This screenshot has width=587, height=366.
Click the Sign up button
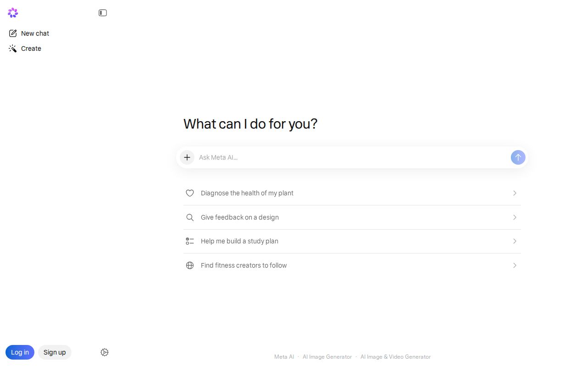(55, 352)
